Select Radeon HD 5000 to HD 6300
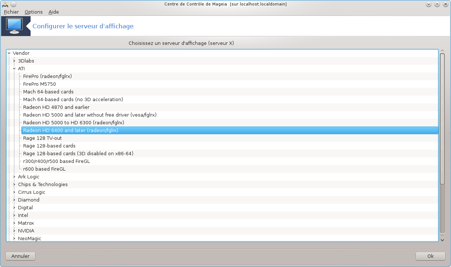Image resolution: width=451 pixels, height=267 pixels. (x=73, y=123)
